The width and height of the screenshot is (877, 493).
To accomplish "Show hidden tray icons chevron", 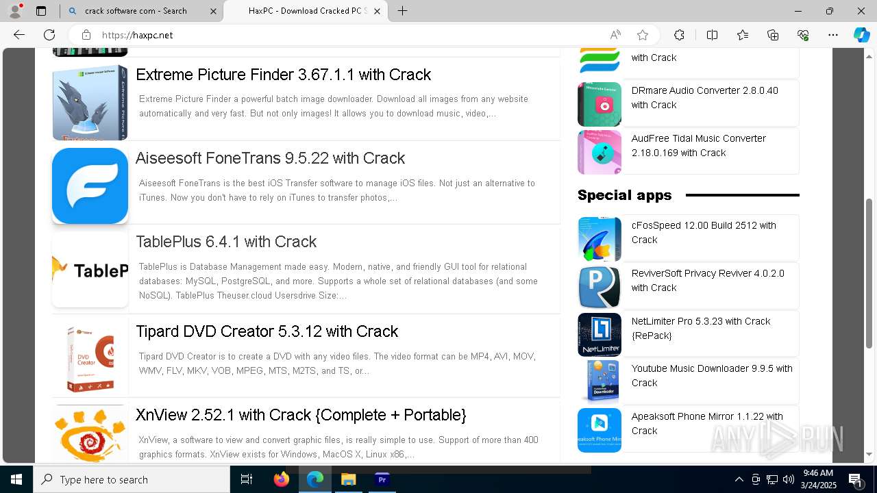I will 739,479.
